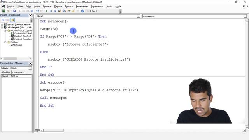
Task: Select Módulo1 in project tree
Action: (18, 45)
